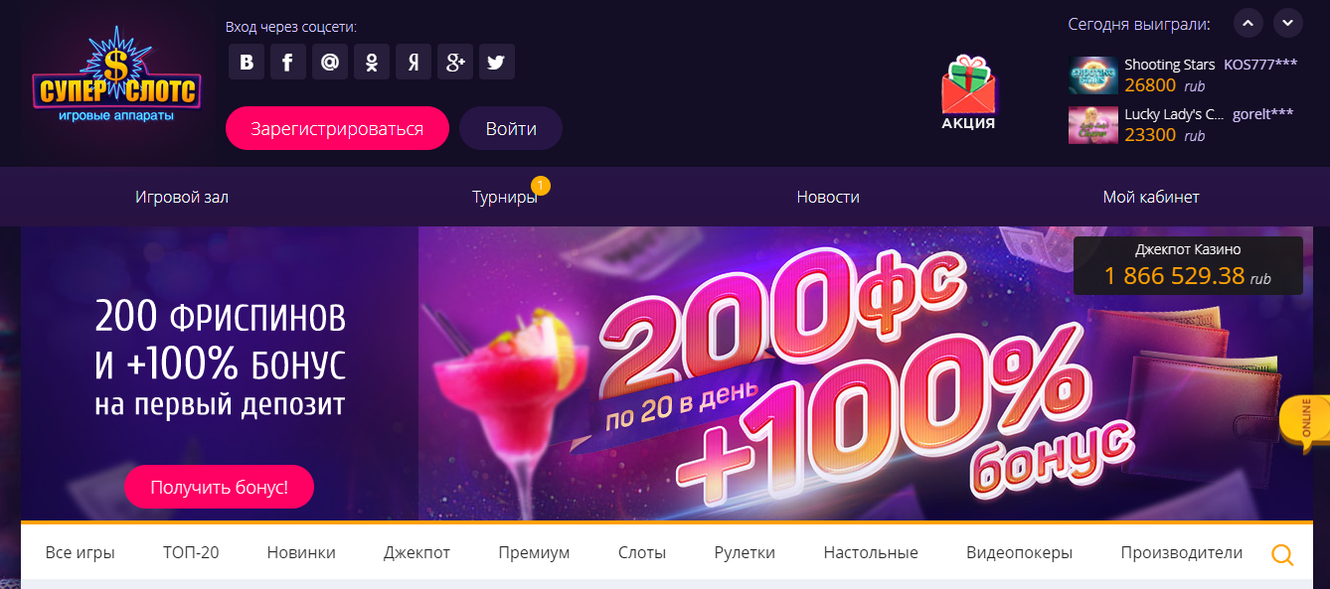Choose the Mail.ru @ login icon

329,62
